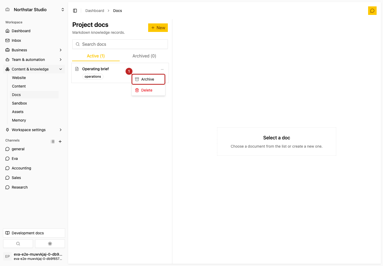Click the Business briefcase icon

click(x=7, y=50)
